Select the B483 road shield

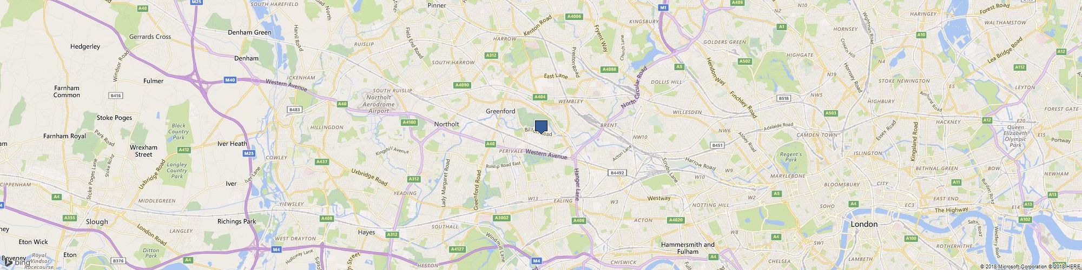[294, 110]
